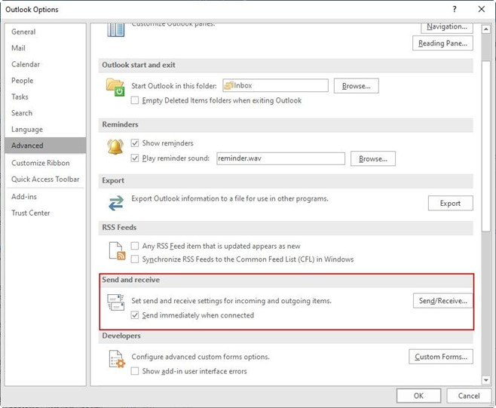Toggle Send immediately when connected
Screen dimensions: 496x408
coord(135,315)
